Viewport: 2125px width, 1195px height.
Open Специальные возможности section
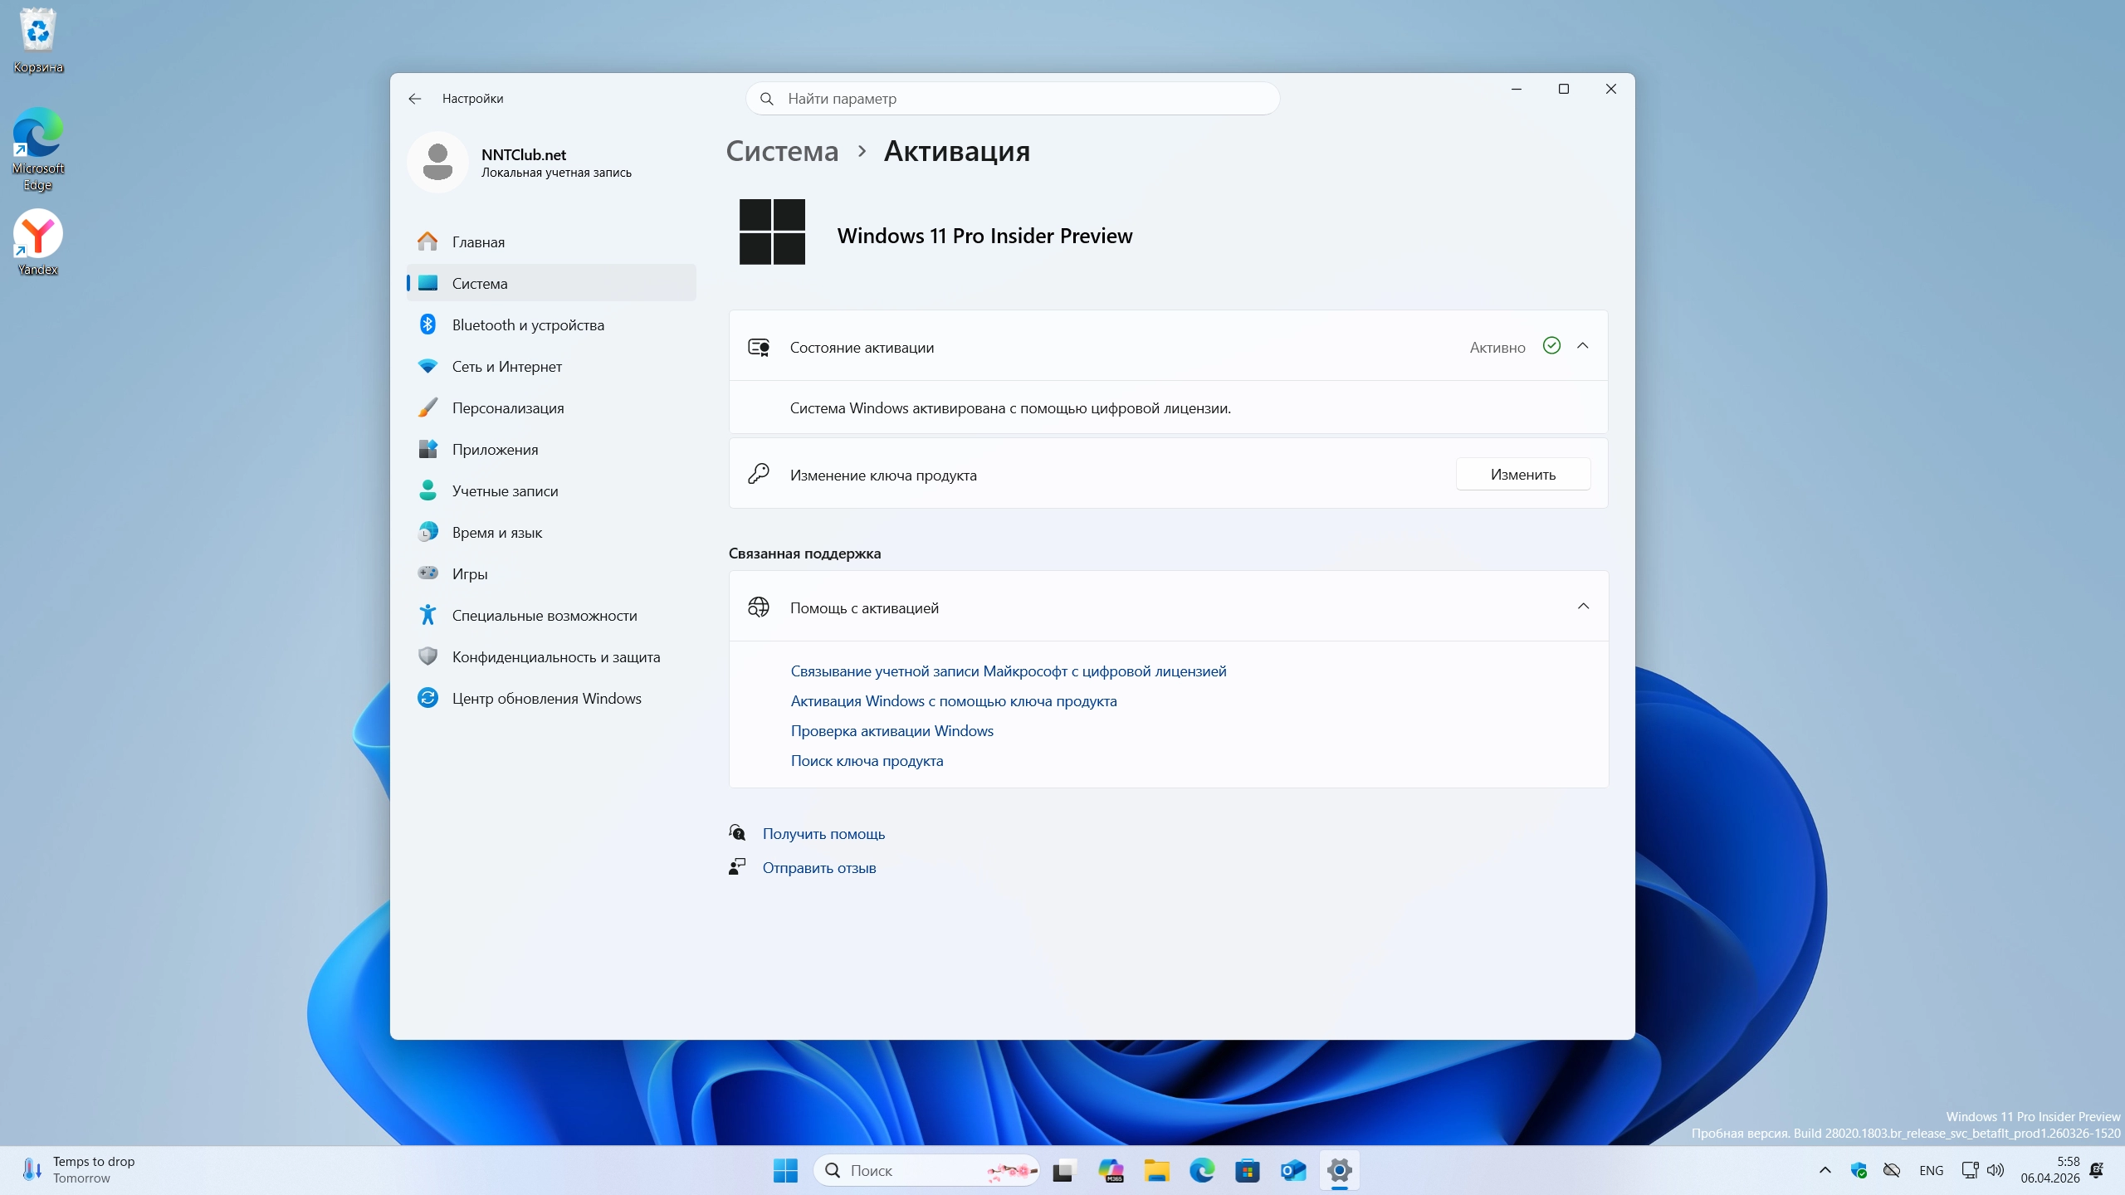[544, 616]
